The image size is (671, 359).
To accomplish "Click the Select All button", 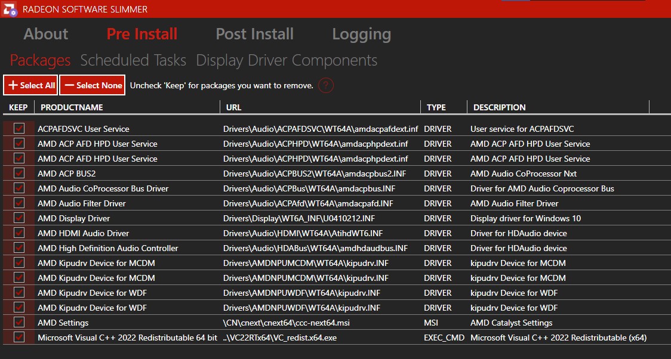I will 30,85.
